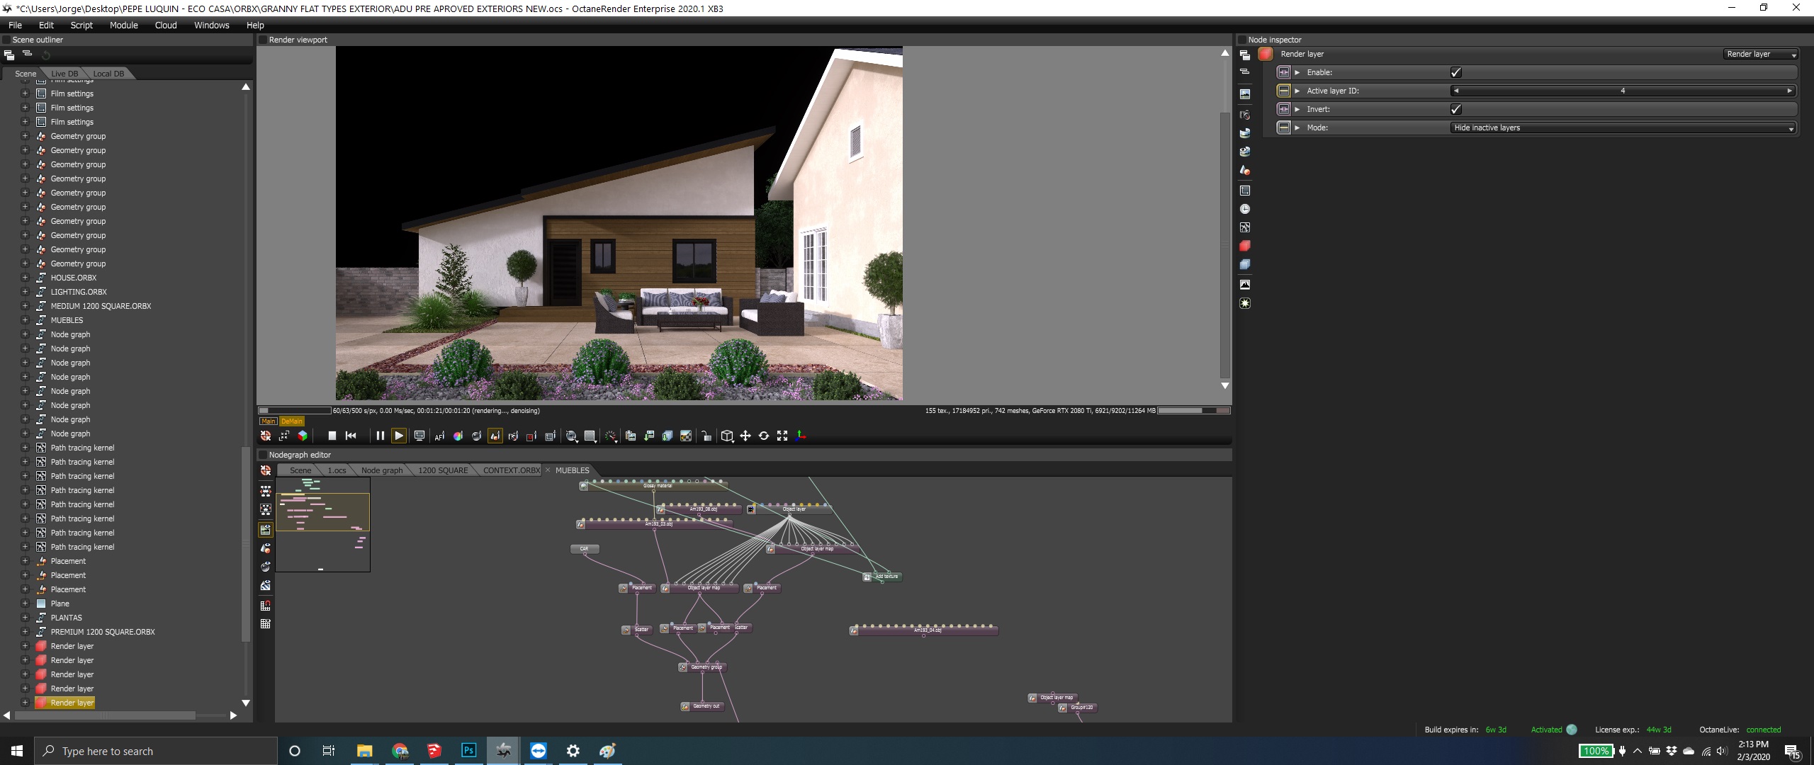Switch to the CONTEXT.ORBX nodegraph tab
1814x765 pixels.
(511, 470)
